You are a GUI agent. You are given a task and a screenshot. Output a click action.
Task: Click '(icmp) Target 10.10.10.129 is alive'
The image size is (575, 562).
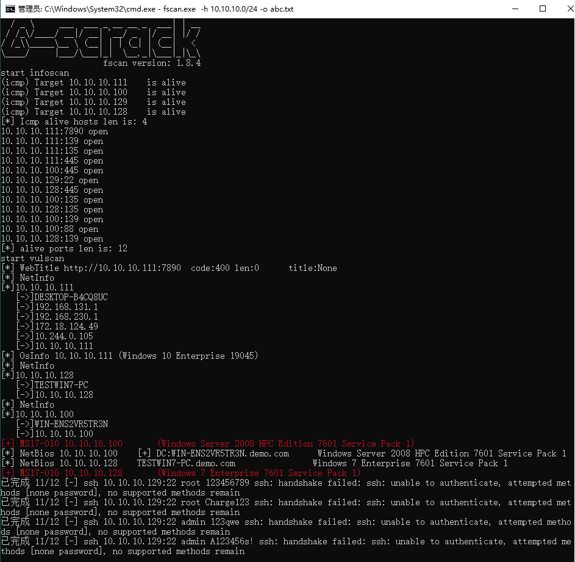(x=93, y=102)
